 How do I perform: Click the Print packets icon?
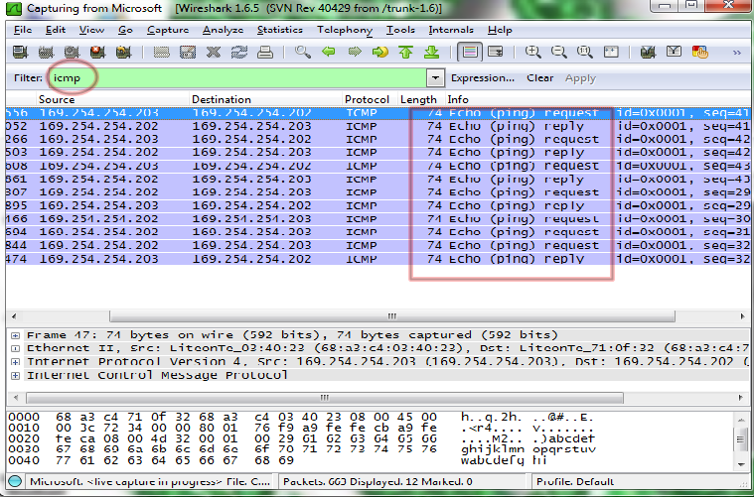coord(265,52)
